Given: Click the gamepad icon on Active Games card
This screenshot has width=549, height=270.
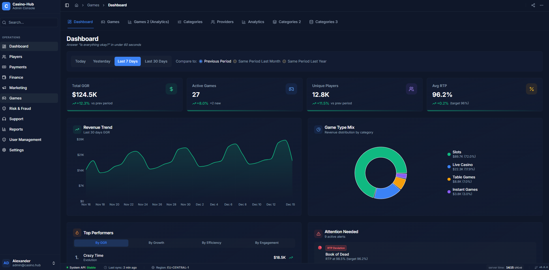Looking at the screenshot, I should (291, 89).
